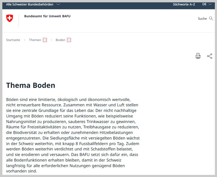Click the magnifying glass search icon

click(211, 18)
